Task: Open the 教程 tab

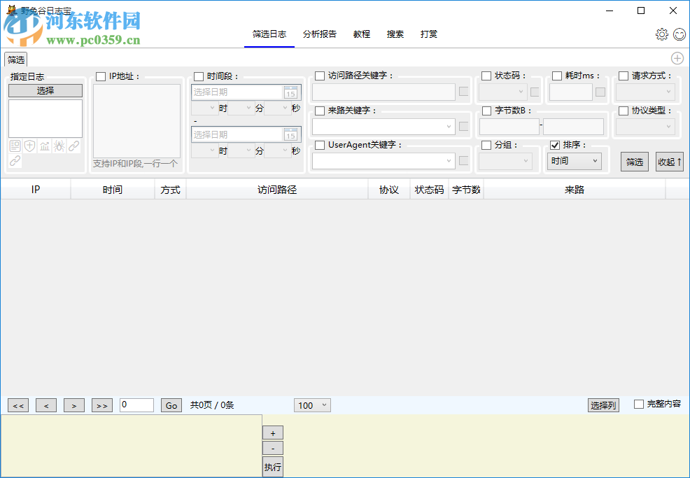Action: click(x=361, y=34)
